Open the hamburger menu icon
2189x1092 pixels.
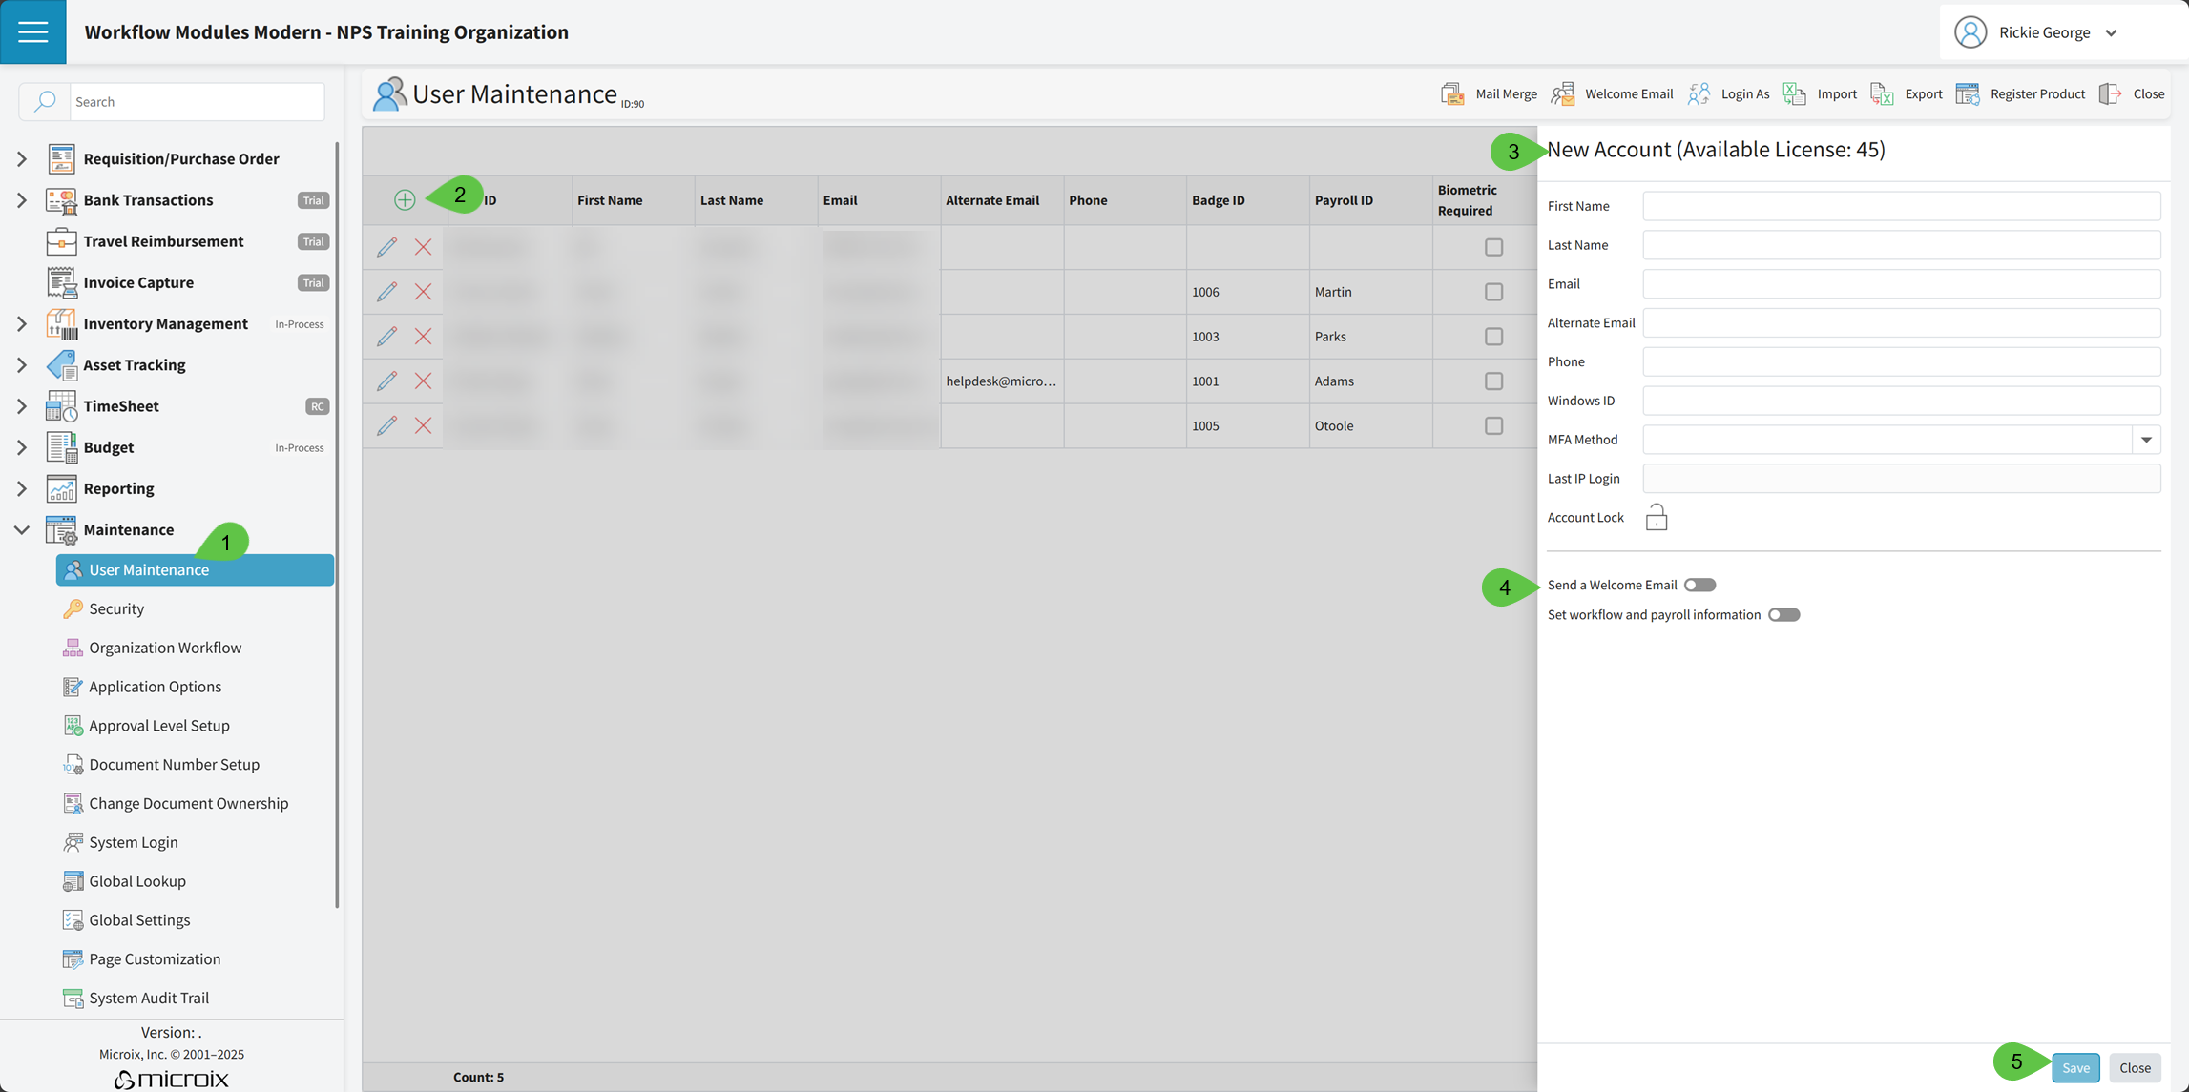(x=33, y=31)
